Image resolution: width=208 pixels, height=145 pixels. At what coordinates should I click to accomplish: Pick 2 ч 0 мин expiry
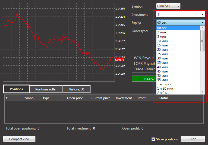click(178, 93)
